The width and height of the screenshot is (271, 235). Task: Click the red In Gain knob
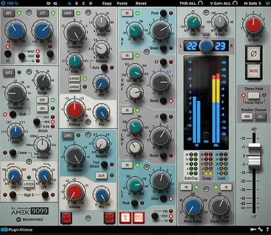[253, 25]
